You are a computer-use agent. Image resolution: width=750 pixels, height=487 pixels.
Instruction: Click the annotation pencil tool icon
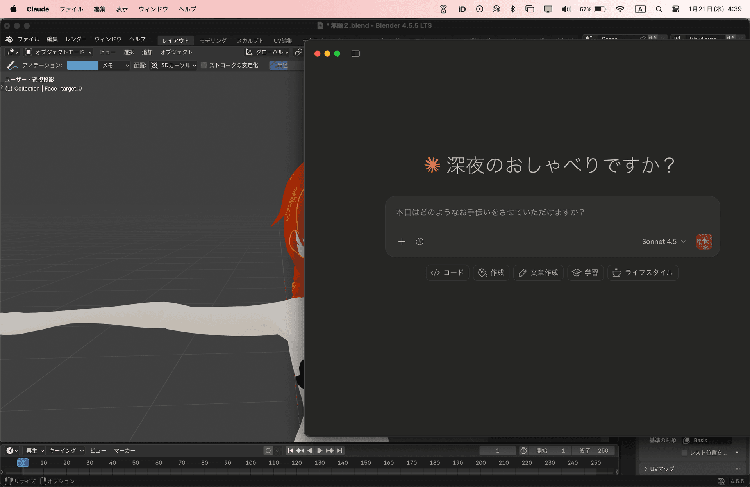(x=12, y=65)
